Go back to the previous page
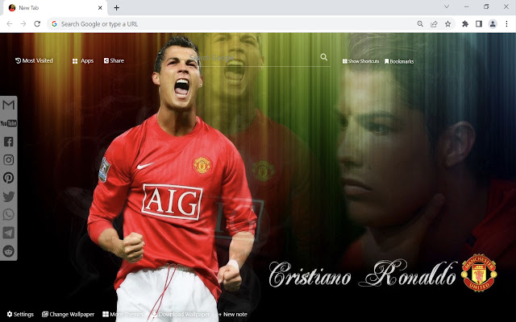This screenshot has height=322, width=516. pyautogui.click(x=10, y=23)
